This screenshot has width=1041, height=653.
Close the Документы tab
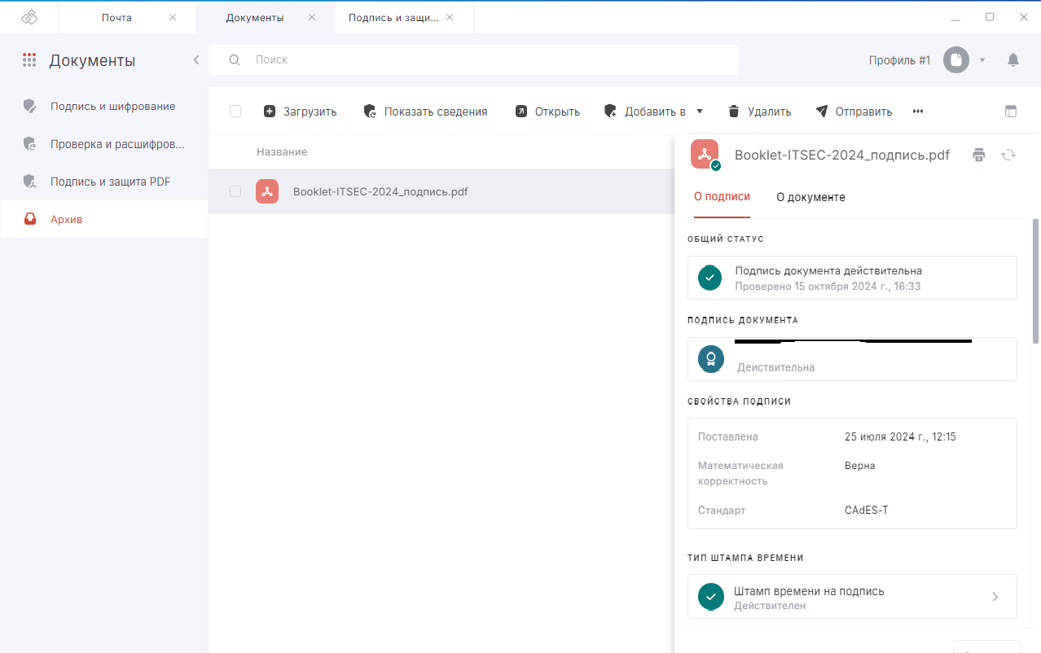[x=312, y=17]
